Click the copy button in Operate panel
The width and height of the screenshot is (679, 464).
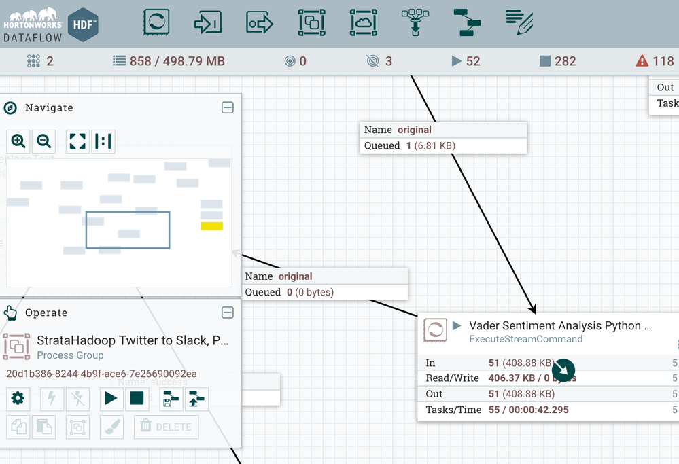tap(18, 427)
